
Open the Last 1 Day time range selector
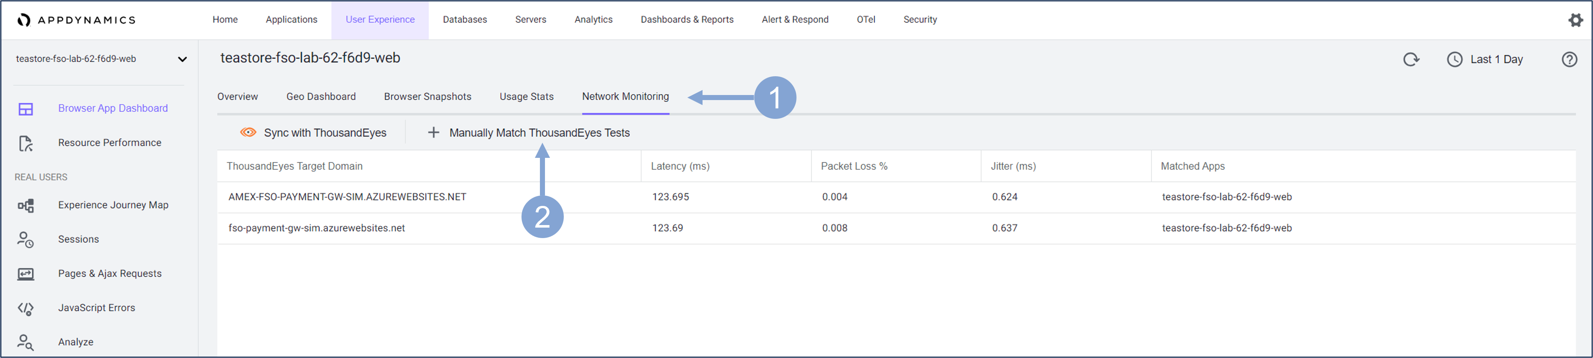(x=1485, y=59)
